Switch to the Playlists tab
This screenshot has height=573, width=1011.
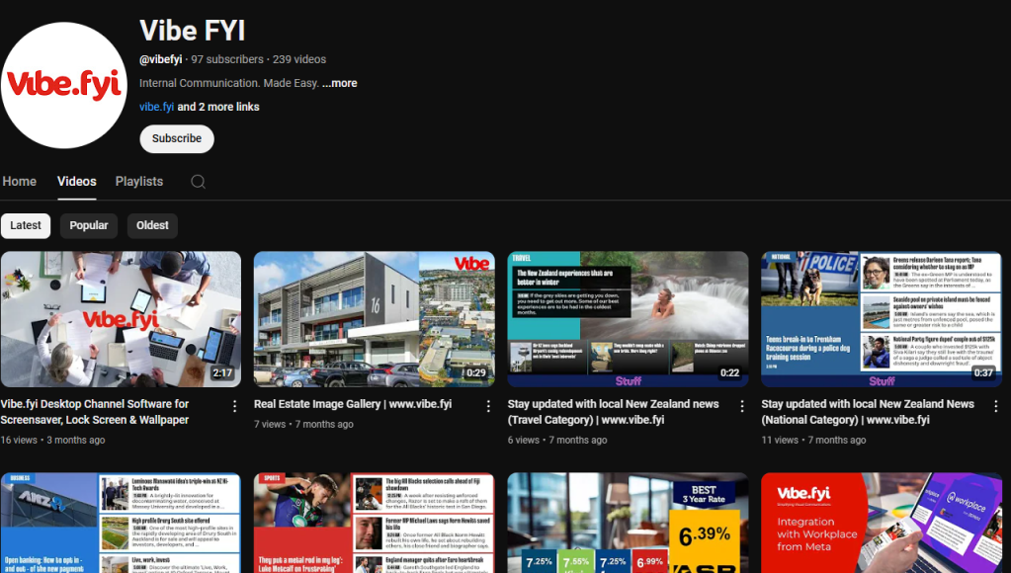point(139,182)
